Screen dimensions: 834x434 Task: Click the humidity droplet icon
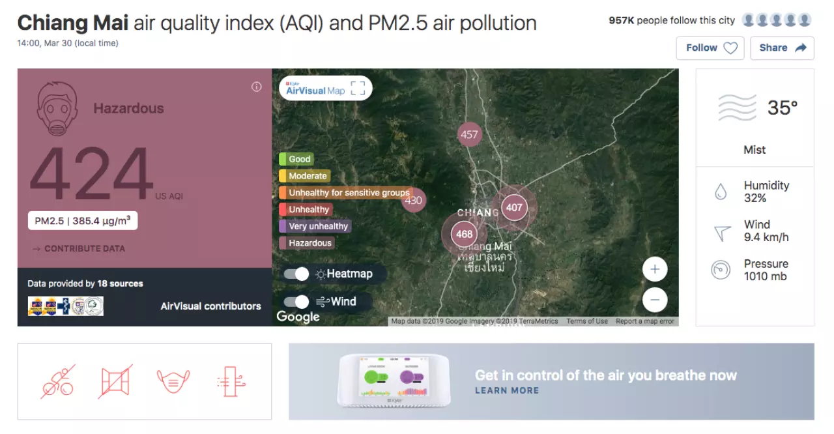(721, 192)
